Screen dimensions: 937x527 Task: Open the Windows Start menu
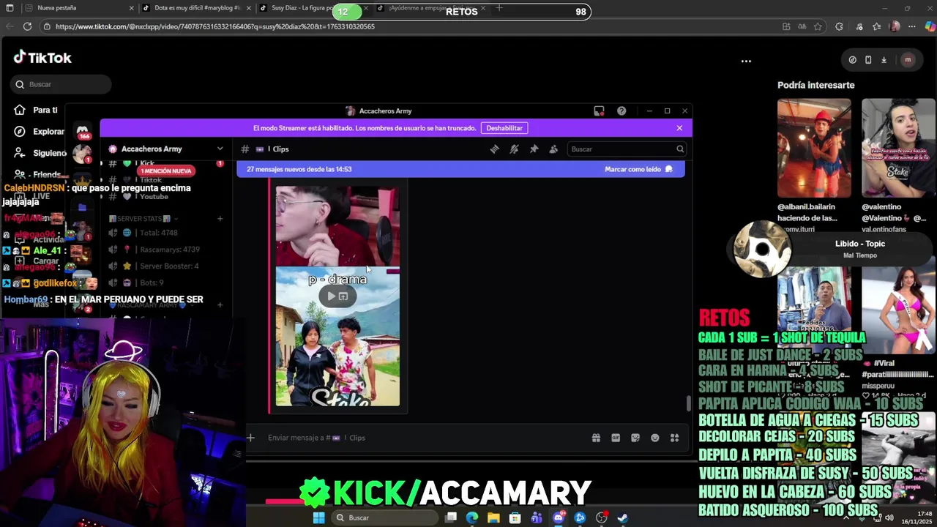click(318, 517)
